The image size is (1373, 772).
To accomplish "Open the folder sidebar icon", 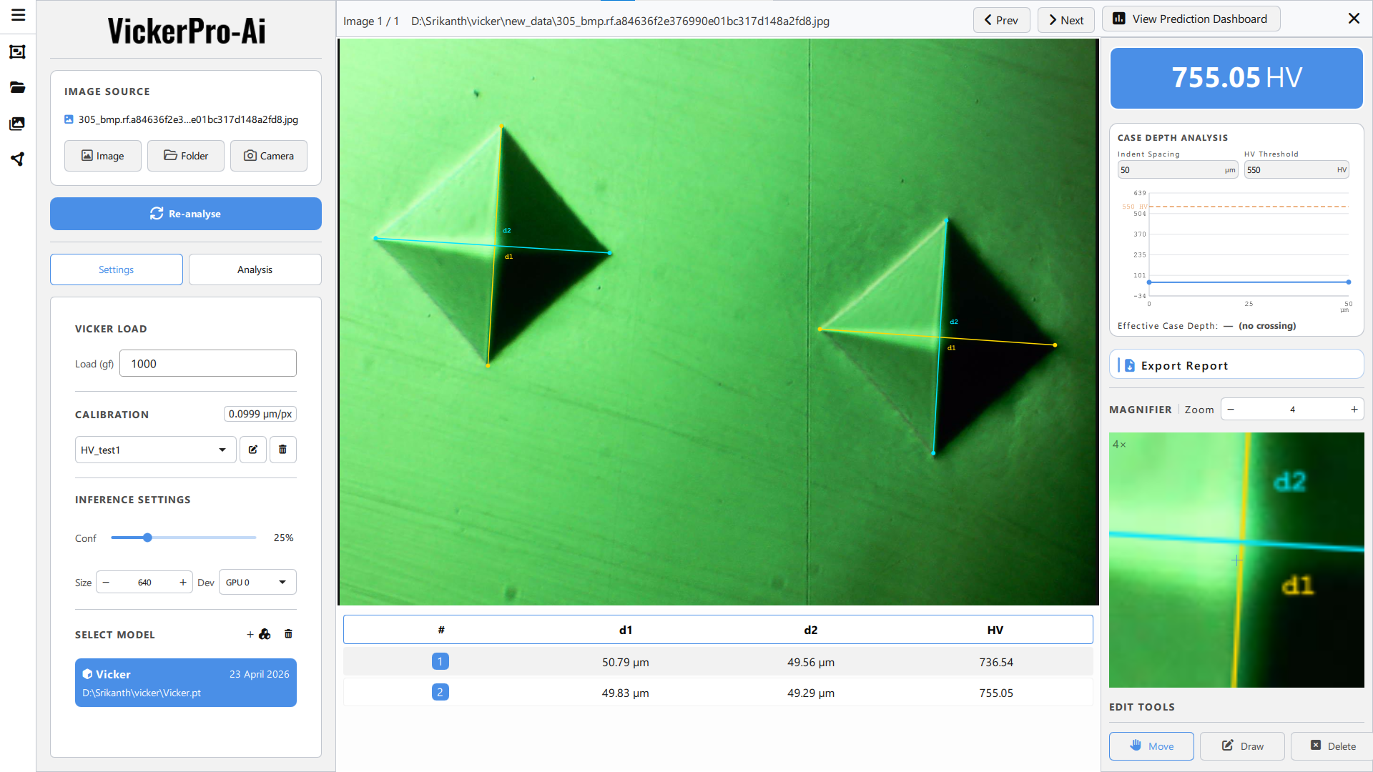I will (x=18, y=87).
